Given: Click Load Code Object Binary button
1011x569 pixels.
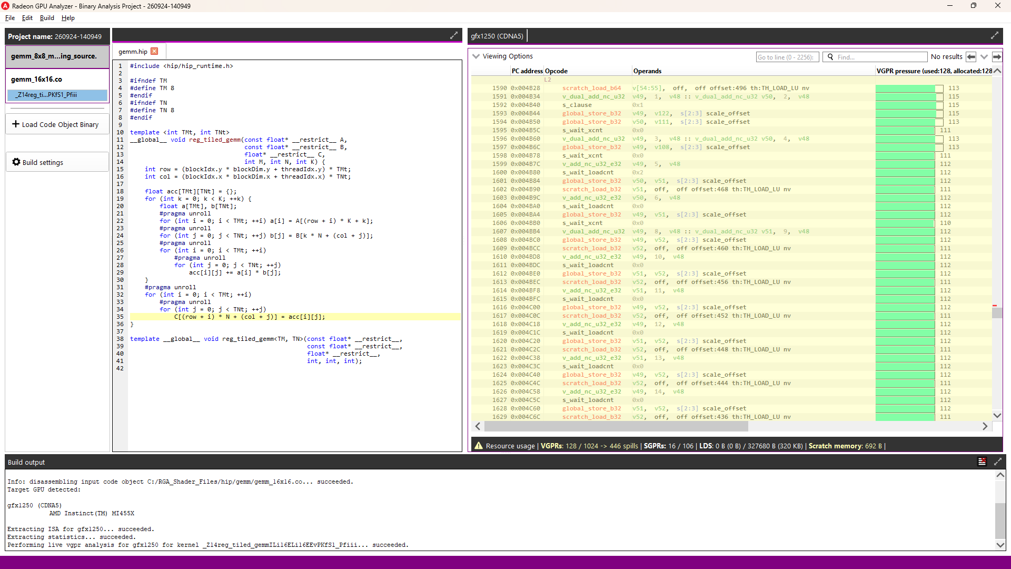Looking at the screenshot, I should coord(57,124).
